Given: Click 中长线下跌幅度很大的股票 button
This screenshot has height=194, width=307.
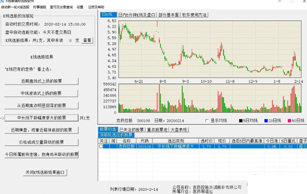Looking at the screenshot, I should click(41, 118).
